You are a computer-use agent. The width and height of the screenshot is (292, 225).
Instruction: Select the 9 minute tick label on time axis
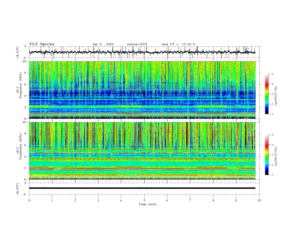236,200
